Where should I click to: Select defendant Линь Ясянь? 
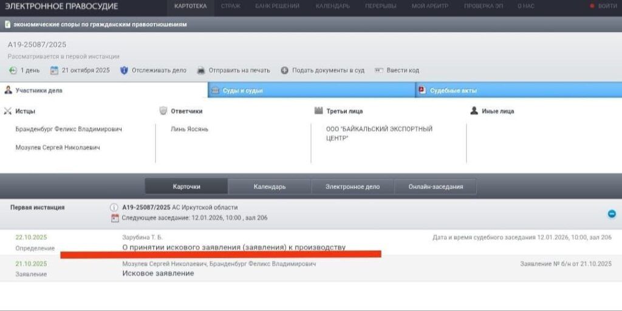pos(190,129)
